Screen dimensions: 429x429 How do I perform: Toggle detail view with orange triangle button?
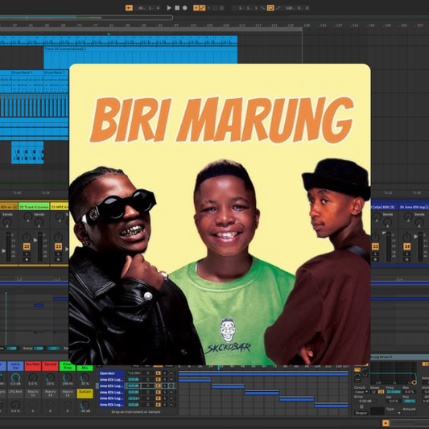pyautogui.click(x=386, y=423)
